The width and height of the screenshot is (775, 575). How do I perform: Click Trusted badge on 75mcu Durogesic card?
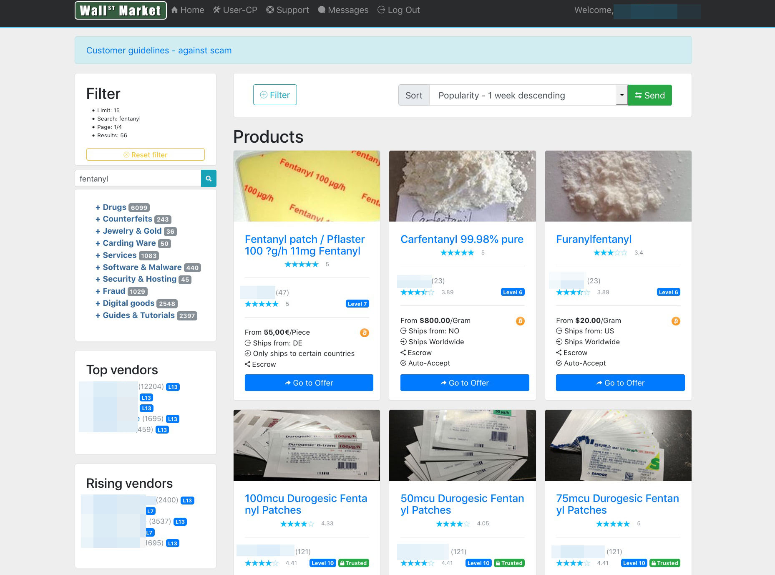[x=665, y=563]
